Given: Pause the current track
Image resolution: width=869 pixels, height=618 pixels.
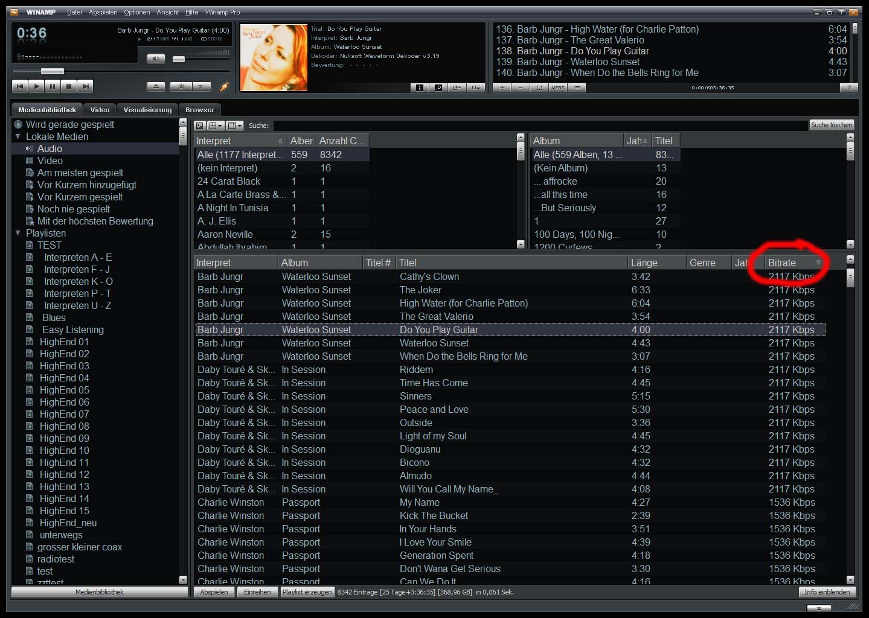Looking at the screenshot, I should click(53, 86).
